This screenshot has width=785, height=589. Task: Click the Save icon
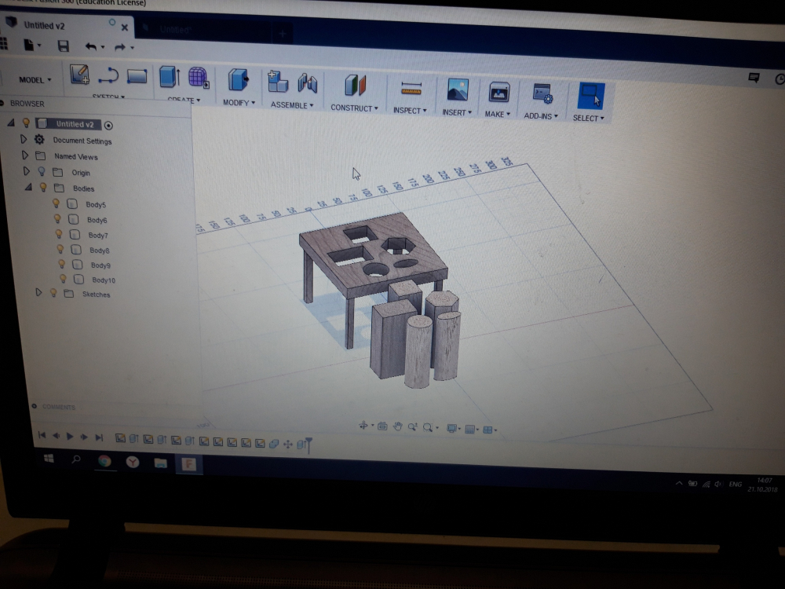coord(63,46)
